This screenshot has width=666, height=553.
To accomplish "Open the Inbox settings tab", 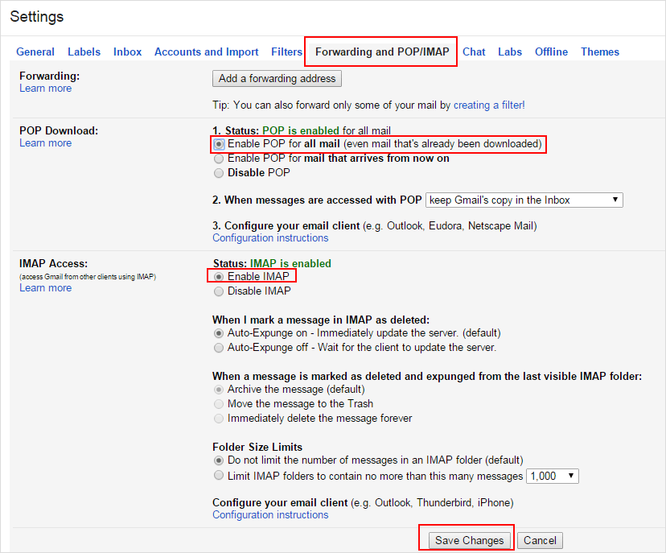I will [x=127, y=52].
